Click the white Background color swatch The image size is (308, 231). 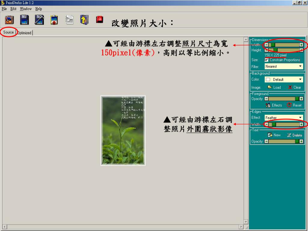tap(268, 79)
